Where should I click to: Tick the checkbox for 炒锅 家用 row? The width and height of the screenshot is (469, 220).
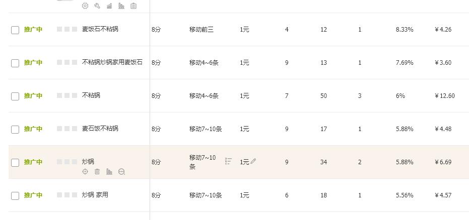click(x=15, y=196)
